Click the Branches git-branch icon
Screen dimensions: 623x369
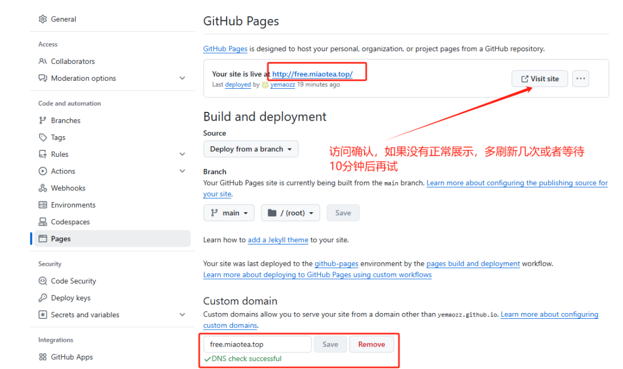tap(43, 121)
